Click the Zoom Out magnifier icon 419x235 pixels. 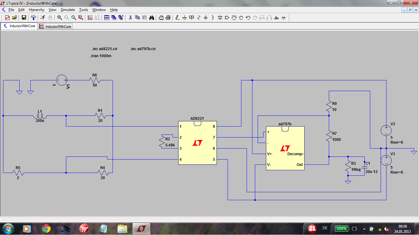74,18
